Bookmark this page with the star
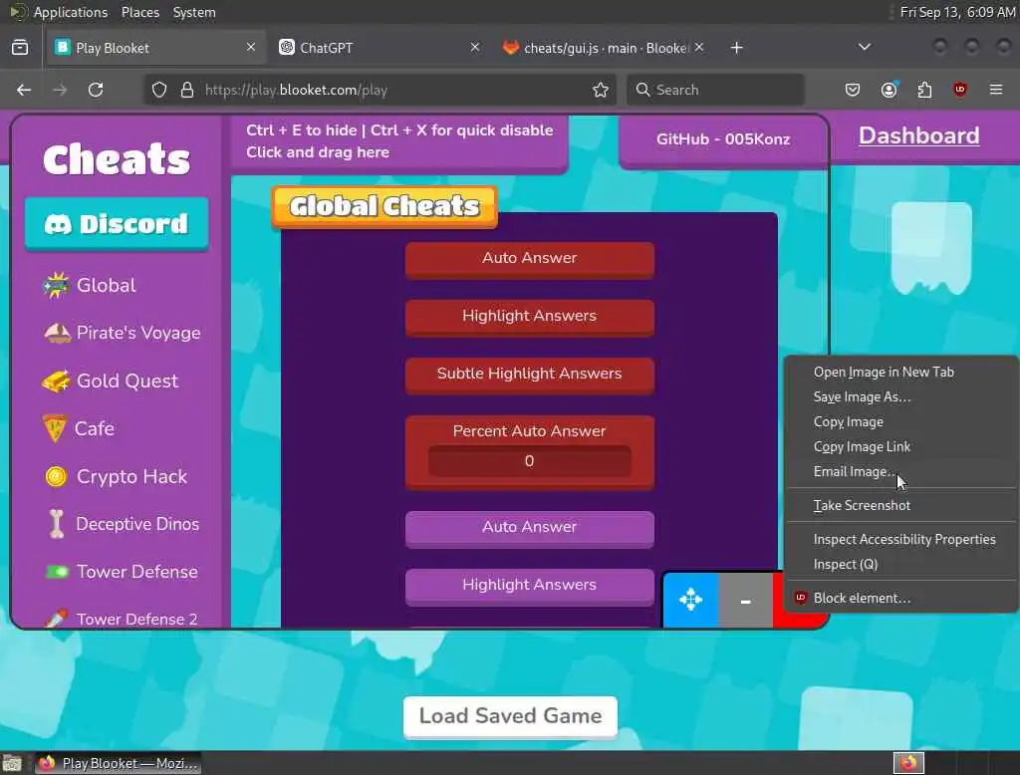Image resolution: width=1020 pixels, height=775 pixels. (x=601, y=90)
